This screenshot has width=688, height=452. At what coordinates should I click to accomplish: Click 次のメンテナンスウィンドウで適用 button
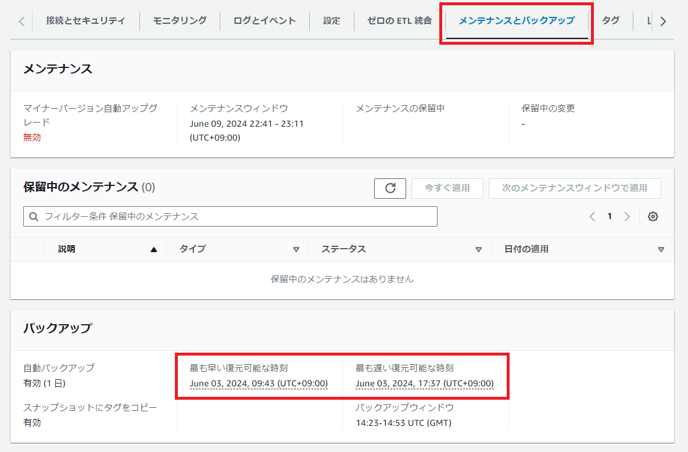(x=575, y=188)
